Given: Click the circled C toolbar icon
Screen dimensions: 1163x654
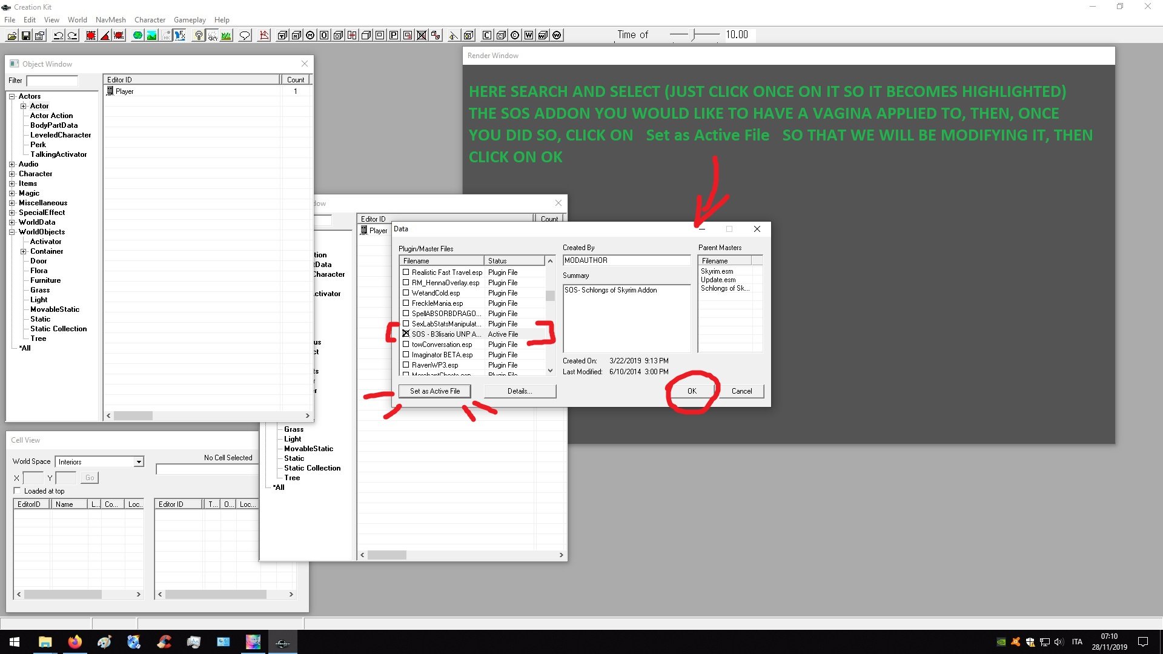Looking at the screenshot, I should [x=515, y=36].
